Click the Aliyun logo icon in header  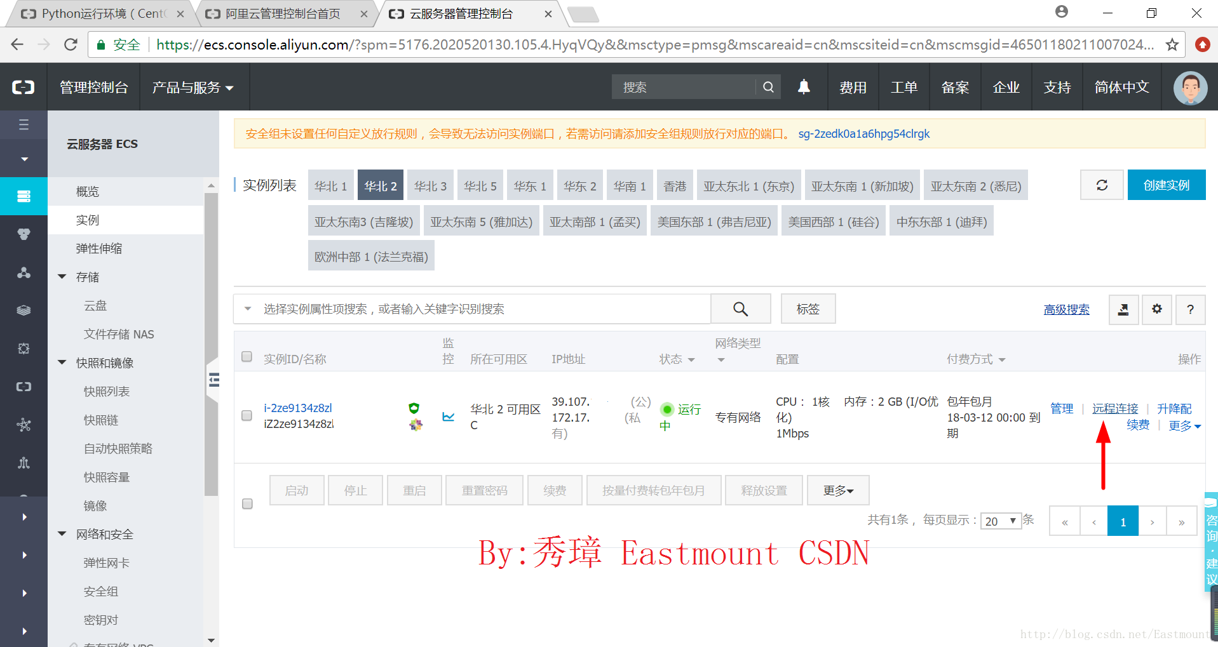[x=24, y=87]
